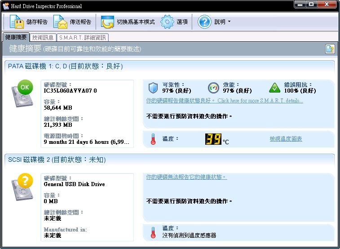340x249 pixels.
Task: Open the S.M.A.R.T. 詳細資訊 tab
Action: click(82, 37)
